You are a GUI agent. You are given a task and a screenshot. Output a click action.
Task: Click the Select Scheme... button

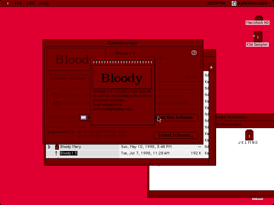click(x=176, y=135)
